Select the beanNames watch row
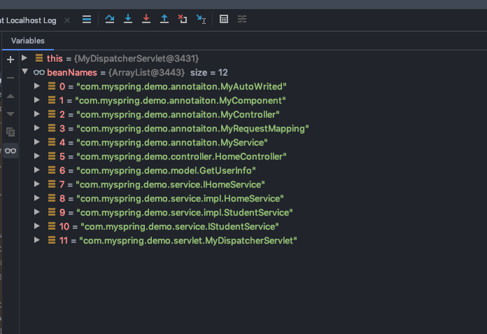 tap(253, 72)
